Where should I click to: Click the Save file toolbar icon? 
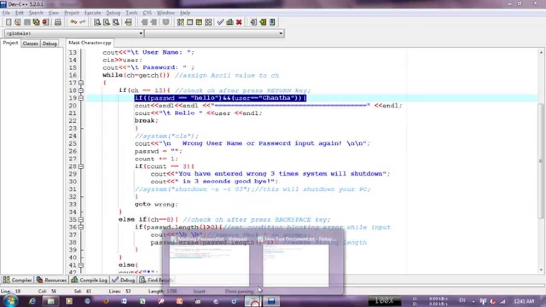pos(27,22)
